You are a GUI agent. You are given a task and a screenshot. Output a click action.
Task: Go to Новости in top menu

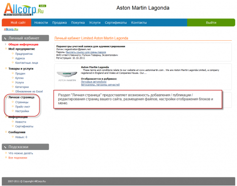(41, 23)
